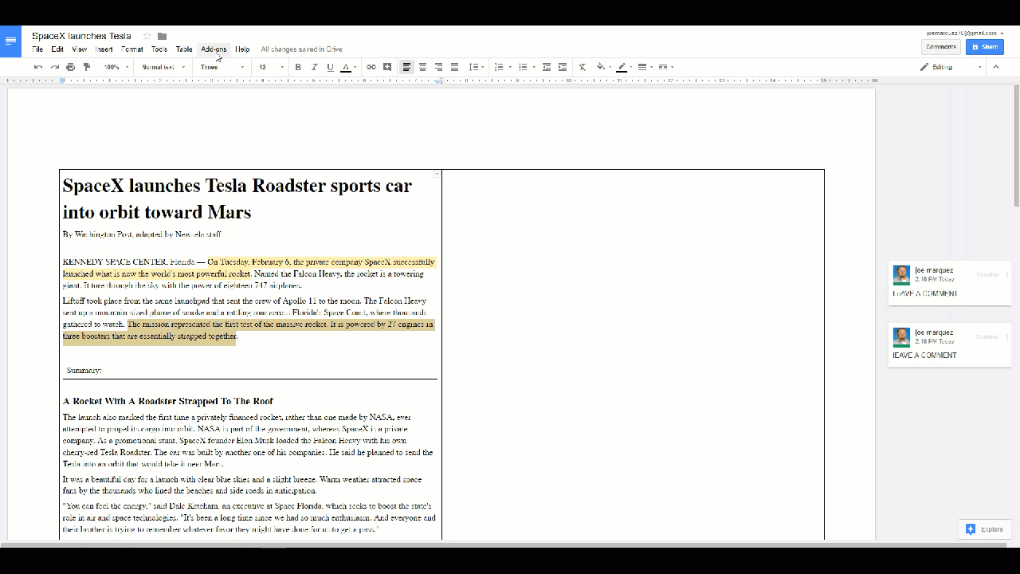The image size is (1020, 574).
Task: Click the numbered list icon
Action: click(499, 67)
